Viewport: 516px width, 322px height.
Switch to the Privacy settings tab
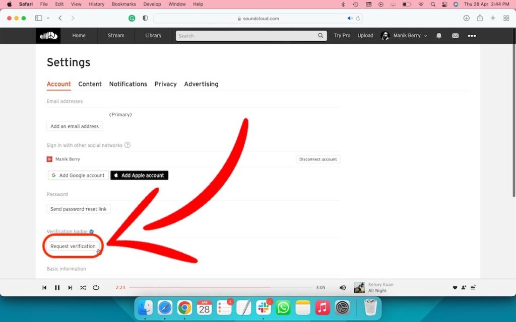(165, 84)
